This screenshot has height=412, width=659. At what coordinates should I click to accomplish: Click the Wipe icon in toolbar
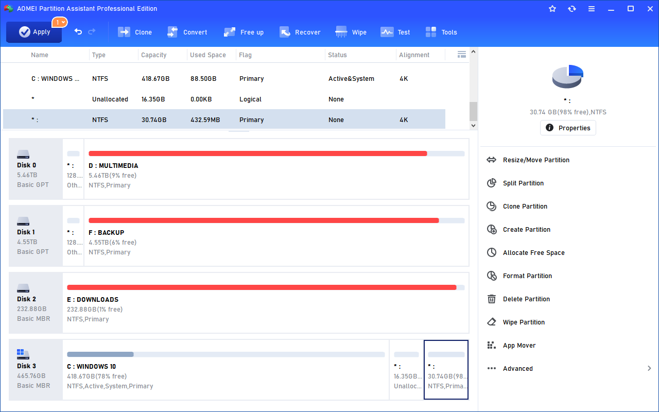tap(341, 32)
